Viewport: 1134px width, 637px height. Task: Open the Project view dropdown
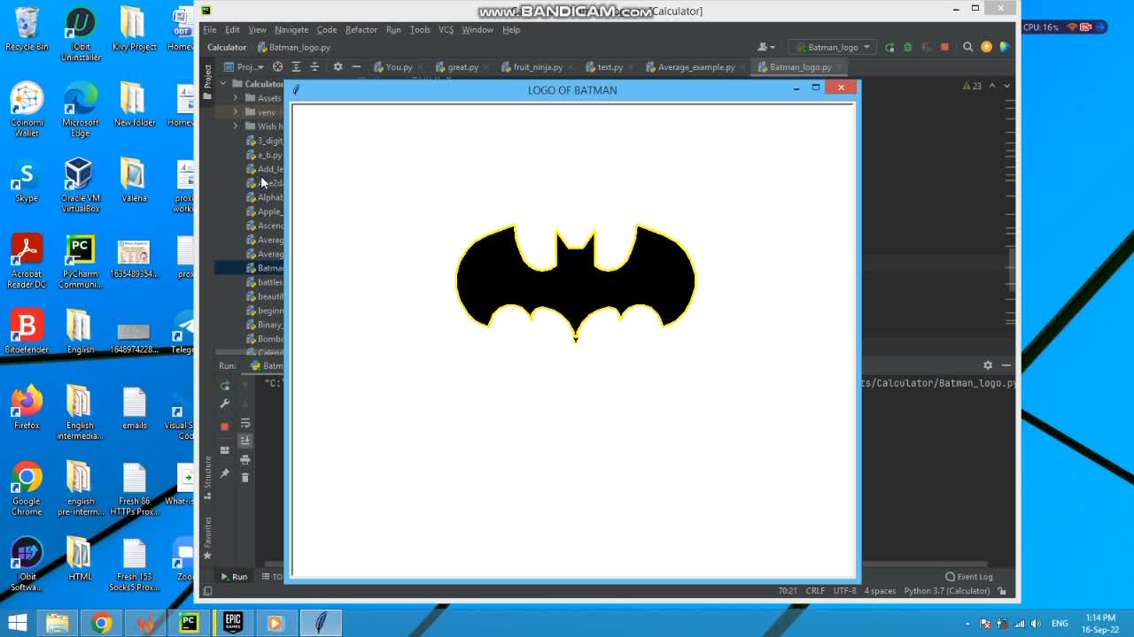244,66
